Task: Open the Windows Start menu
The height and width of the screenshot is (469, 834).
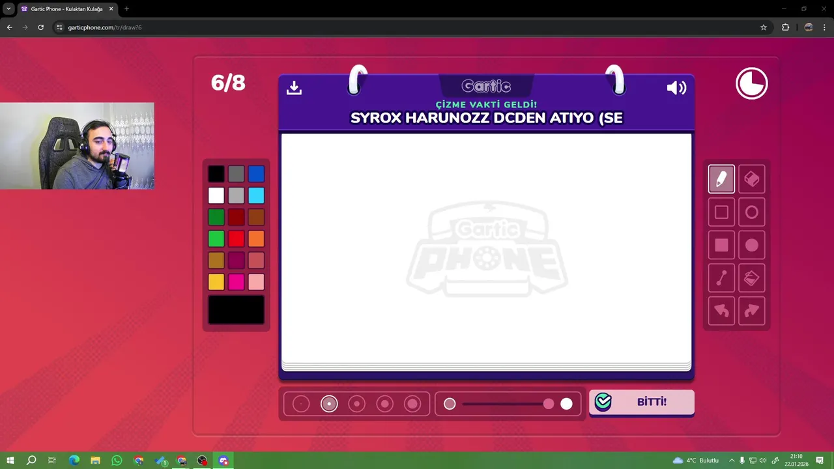Action: click(10, 461)
